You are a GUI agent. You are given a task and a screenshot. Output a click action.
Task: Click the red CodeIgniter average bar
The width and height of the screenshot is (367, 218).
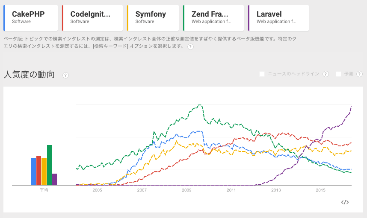click(x=38, y=171)
